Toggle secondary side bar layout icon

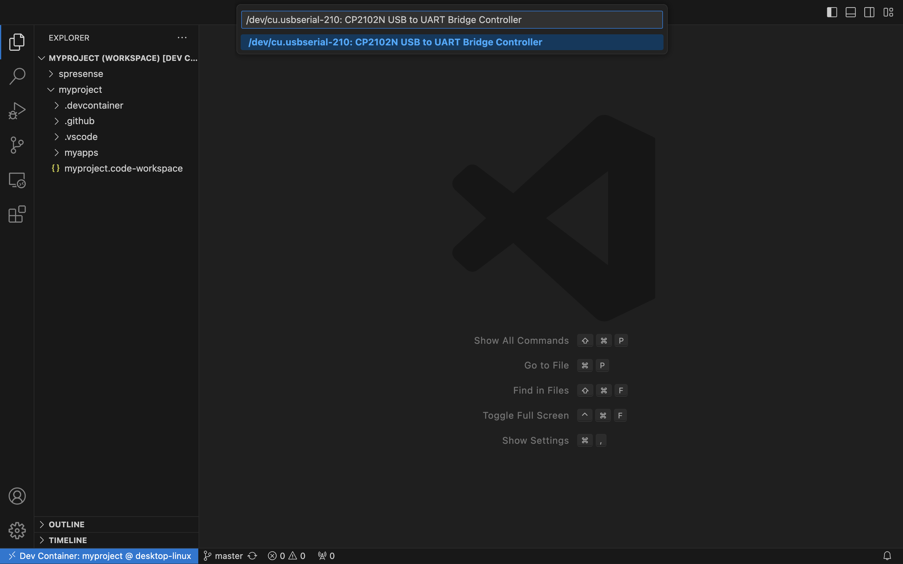869,12
